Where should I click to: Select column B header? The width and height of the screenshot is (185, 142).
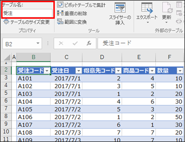[x=33, y=57]
